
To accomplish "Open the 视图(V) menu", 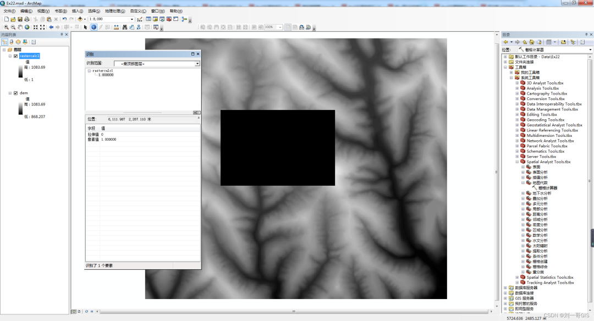I will click(43, 11).
